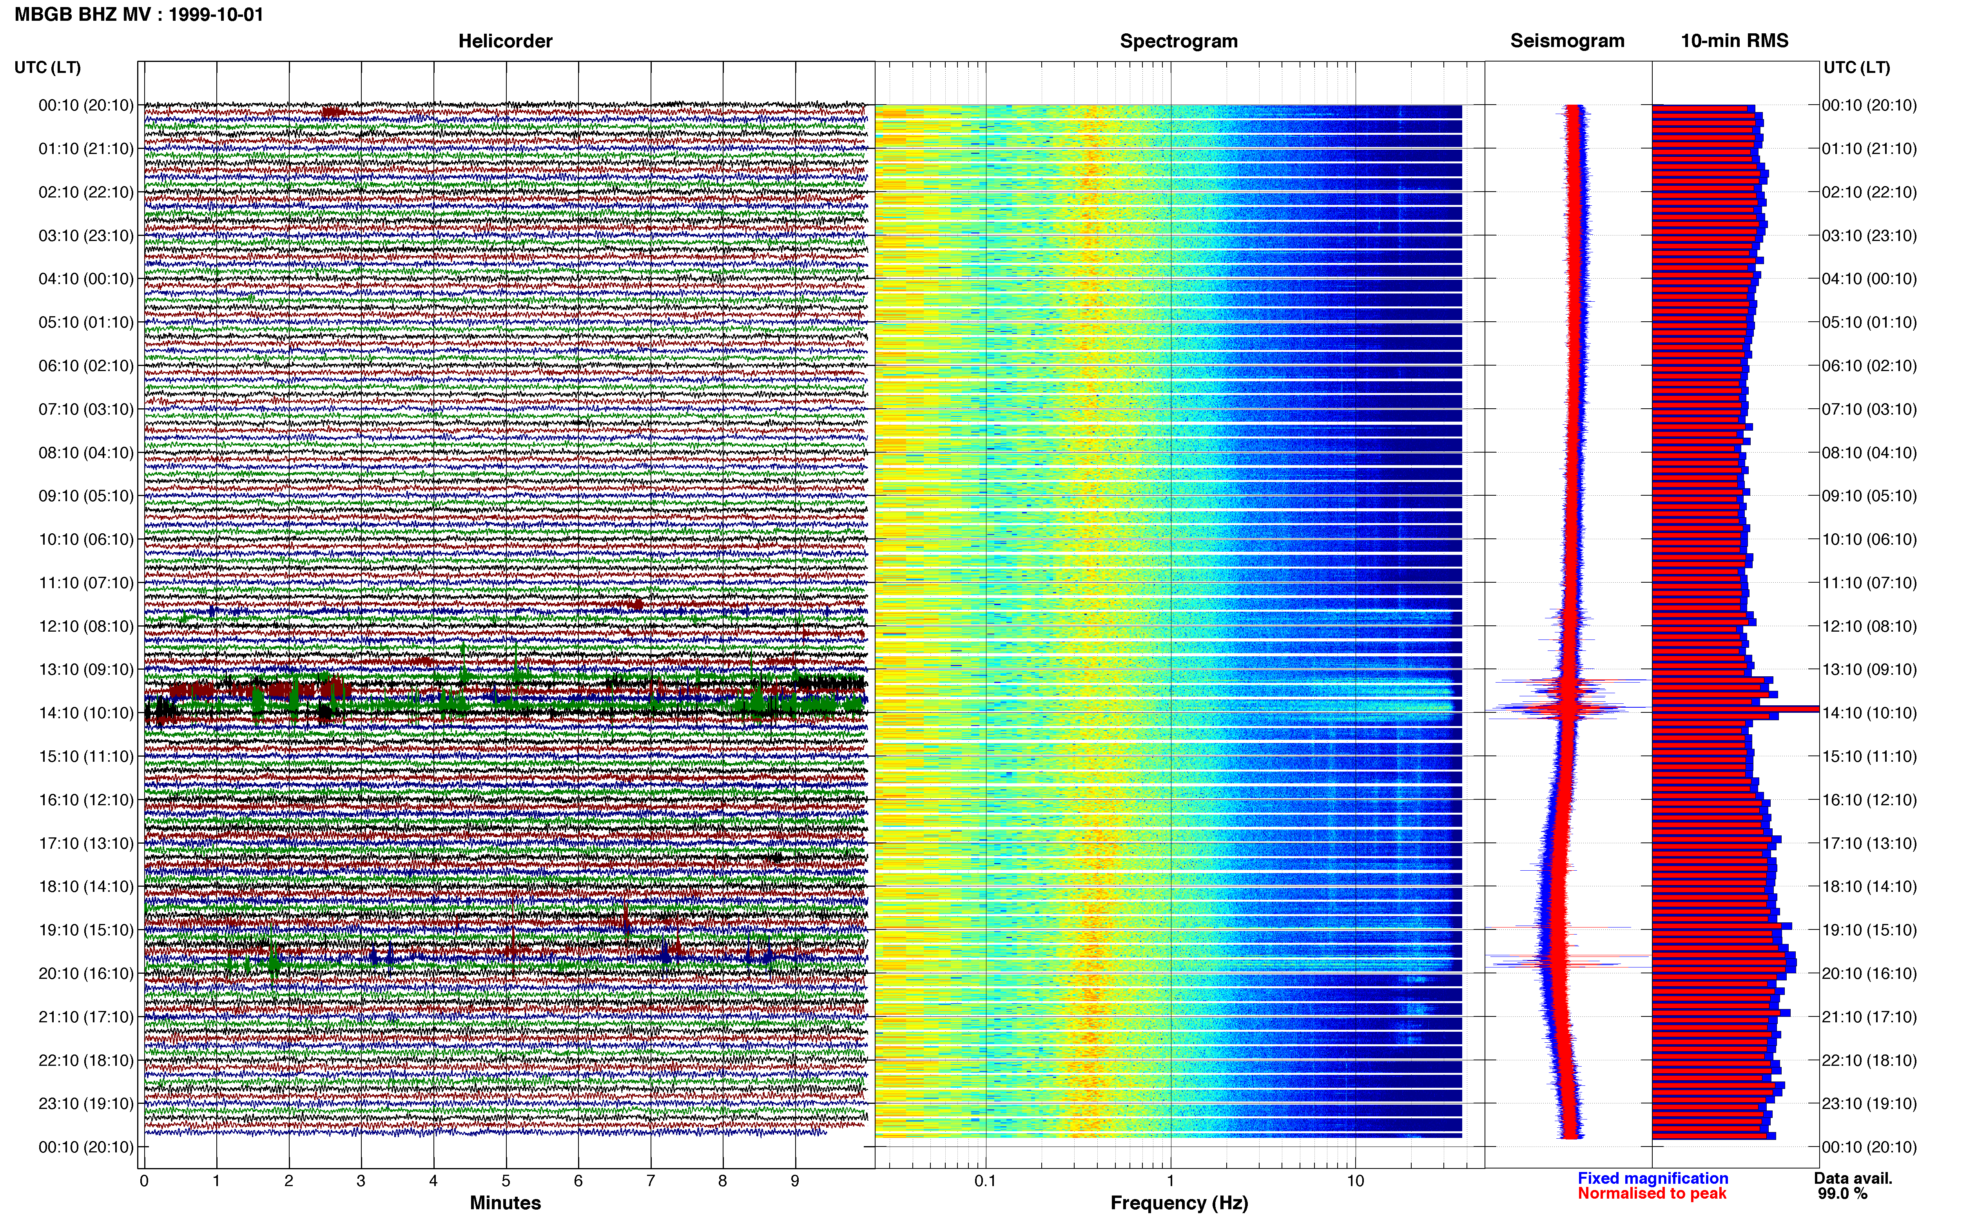This screenshot has height=1230, width=1967.
Task: Click the 18:10 (14:10) label beside the Helicorder
Action: click(86, 887)
